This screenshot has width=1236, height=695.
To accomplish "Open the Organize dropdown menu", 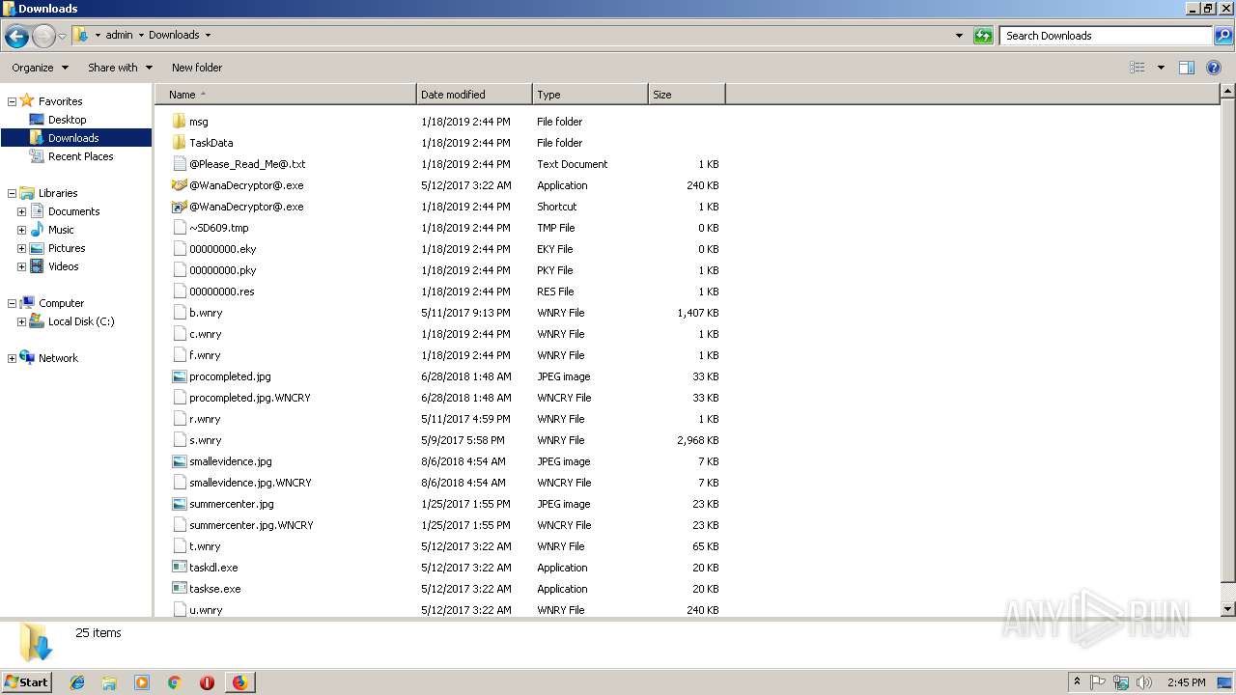I will coord(40,68).
